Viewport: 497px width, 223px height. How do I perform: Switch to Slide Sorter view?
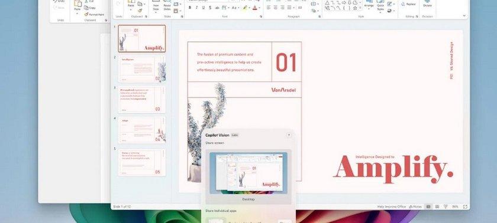coord(437,206)
